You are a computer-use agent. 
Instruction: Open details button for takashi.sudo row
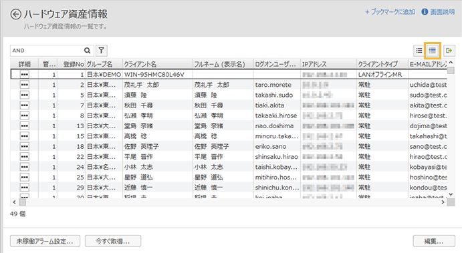point(25,95)
